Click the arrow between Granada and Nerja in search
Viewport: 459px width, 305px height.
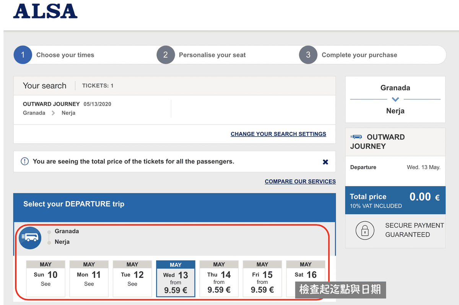point(53,113)
